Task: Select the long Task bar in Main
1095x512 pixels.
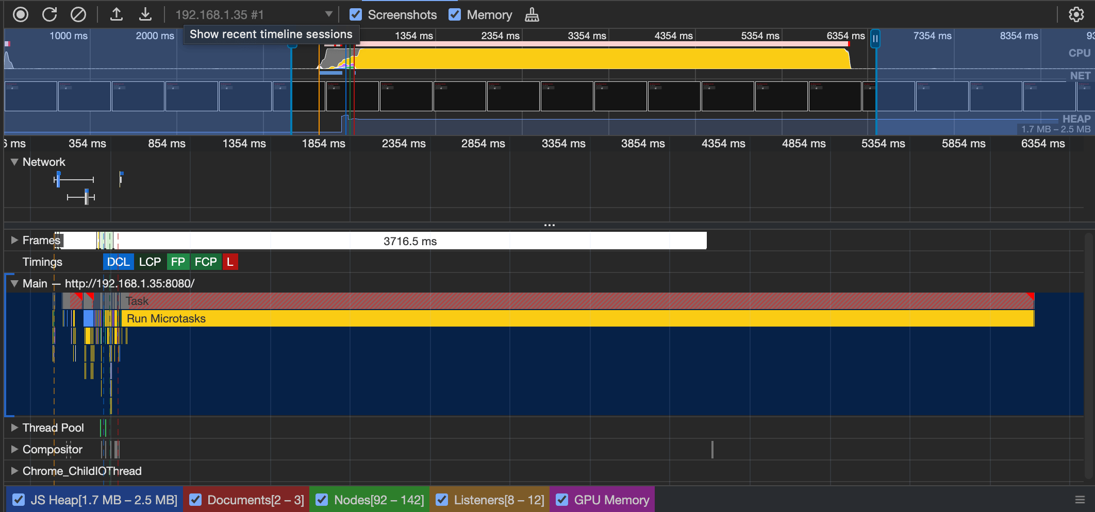Action: [x=577, y=301]
